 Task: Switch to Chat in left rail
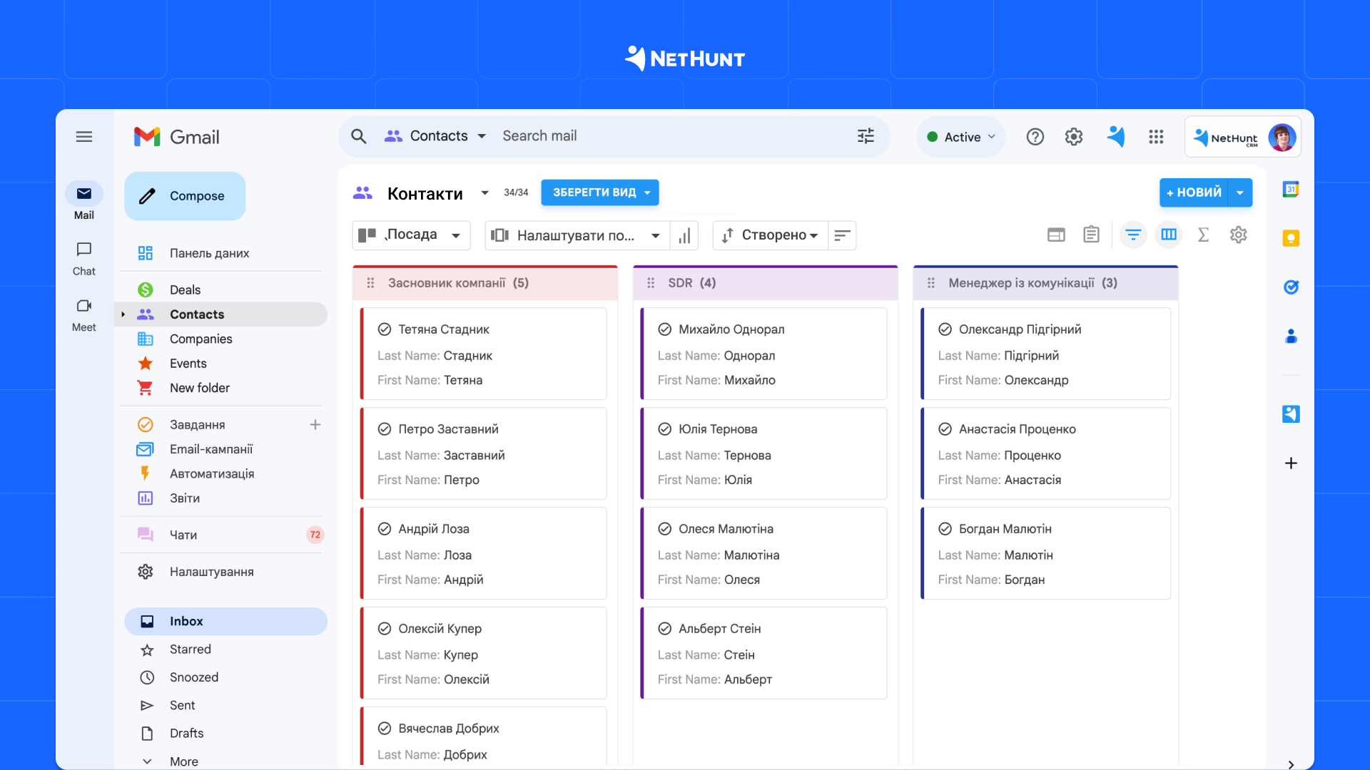pos(84,258)
